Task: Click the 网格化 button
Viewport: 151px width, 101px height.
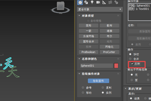Action: tap(109, 47)
